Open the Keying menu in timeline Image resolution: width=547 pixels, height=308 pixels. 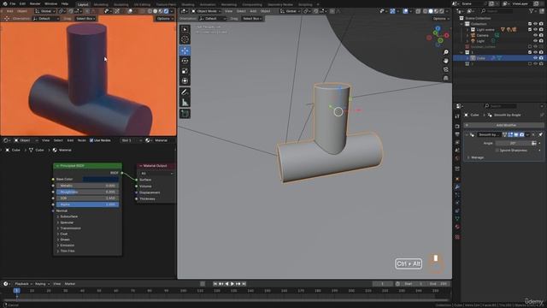[42, 284]
